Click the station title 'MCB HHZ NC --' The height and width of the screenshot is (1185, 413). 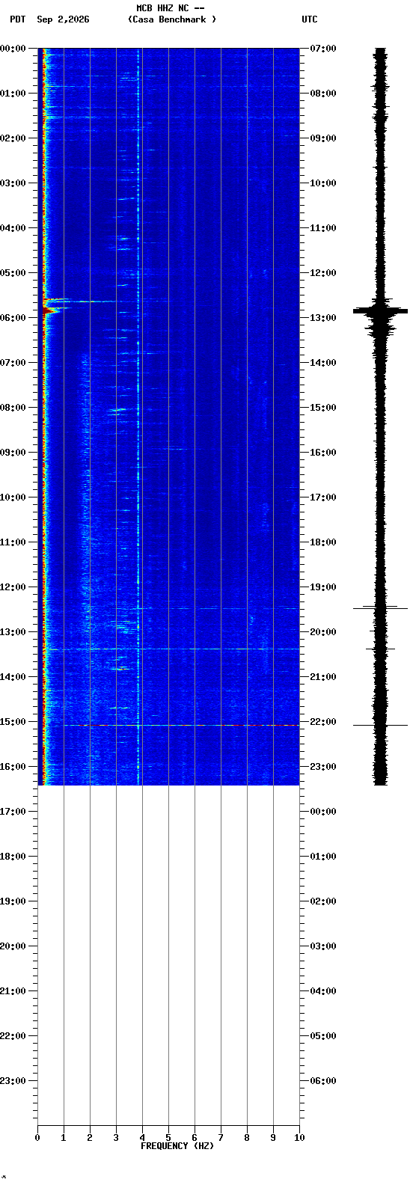[171, 8]
